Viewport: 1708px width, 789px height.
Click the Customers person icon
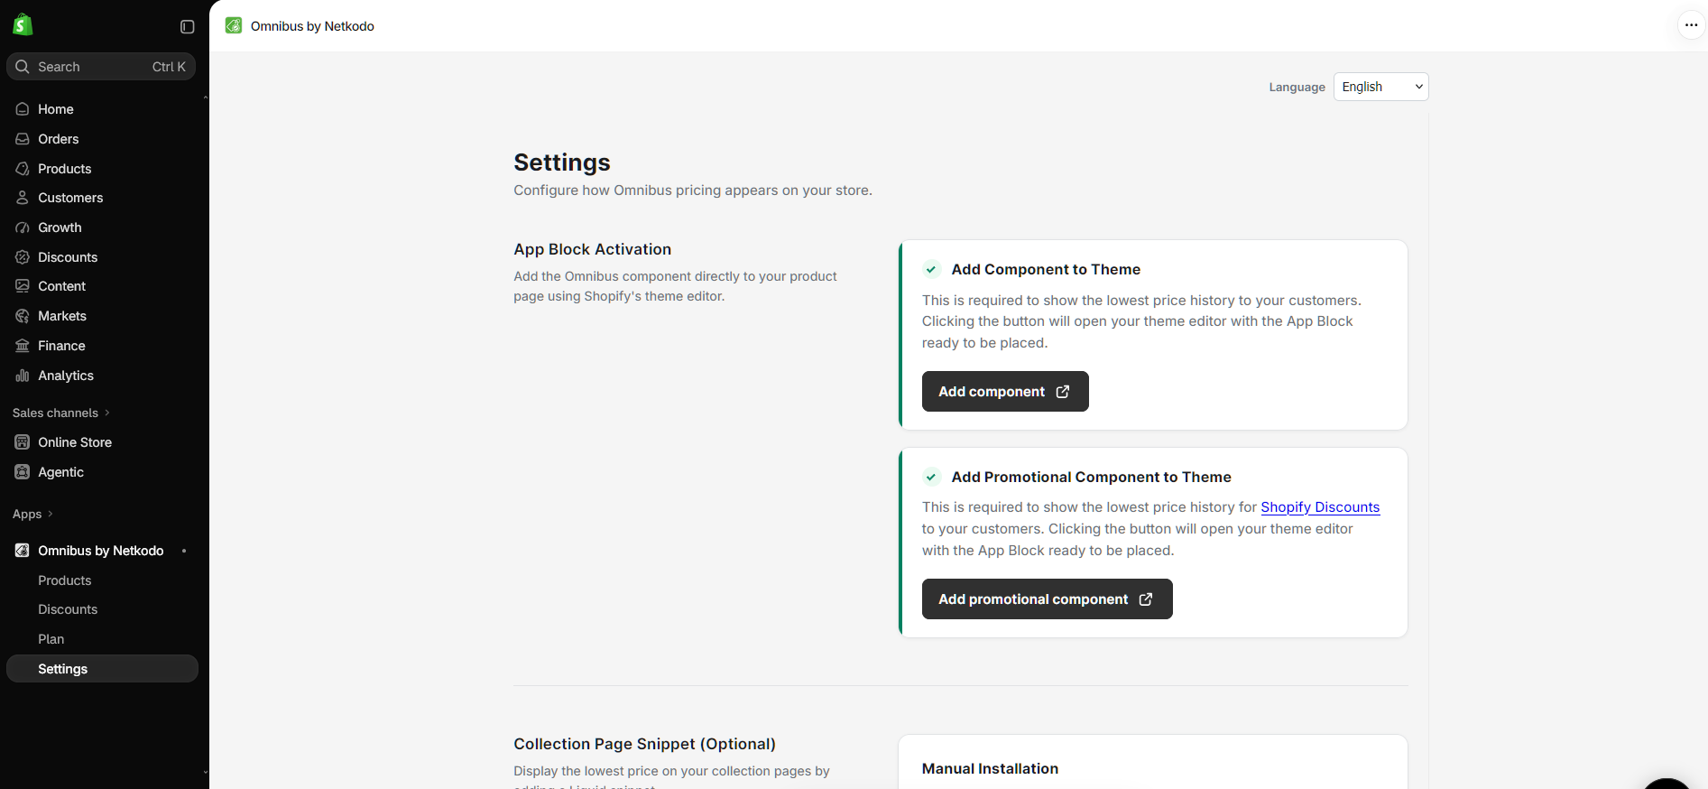pos(23,198)
